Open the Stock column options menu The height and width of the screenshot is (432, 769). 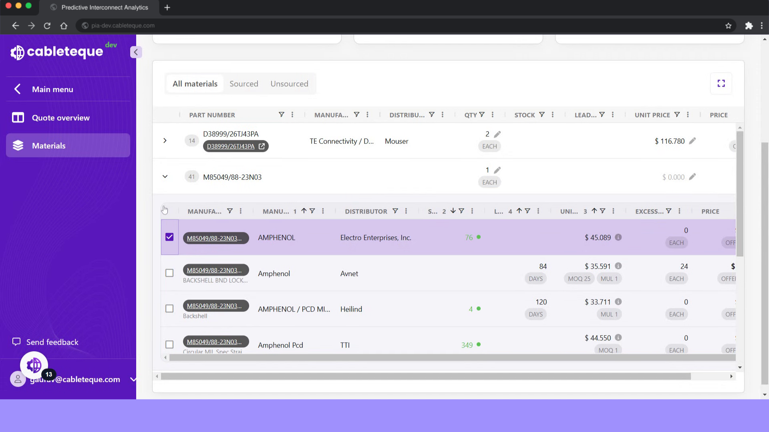553,115
